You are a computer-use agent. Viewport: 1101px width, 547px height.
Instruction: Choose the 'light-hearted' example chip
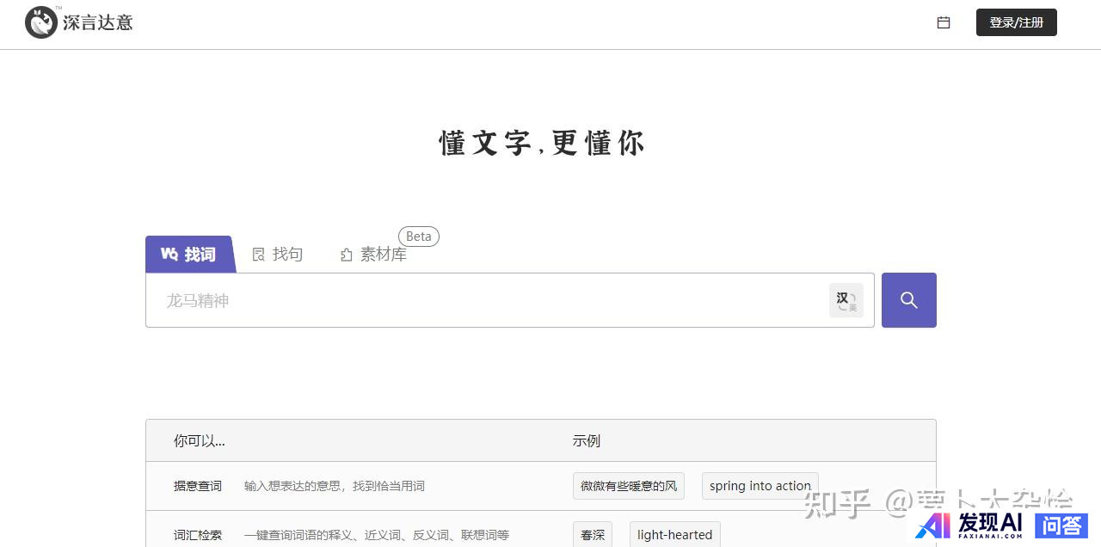[x=674, y=534]
